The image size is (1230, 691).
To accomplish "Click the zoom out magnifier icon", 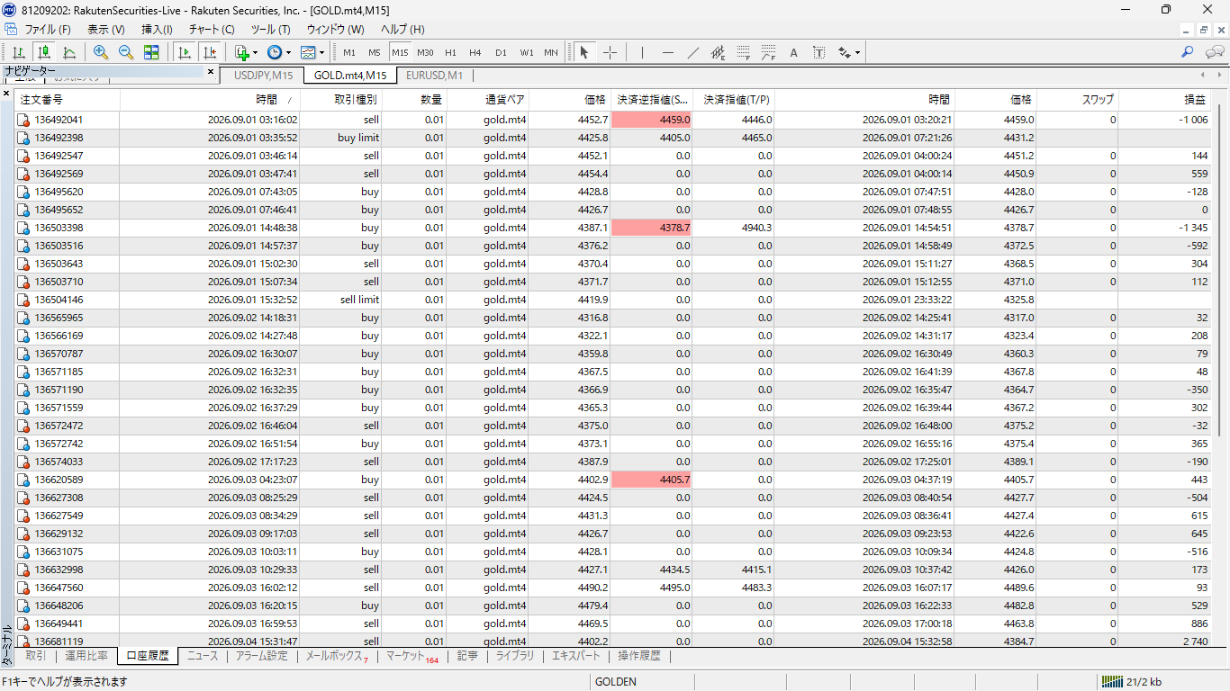I will (x=126, y=52).
